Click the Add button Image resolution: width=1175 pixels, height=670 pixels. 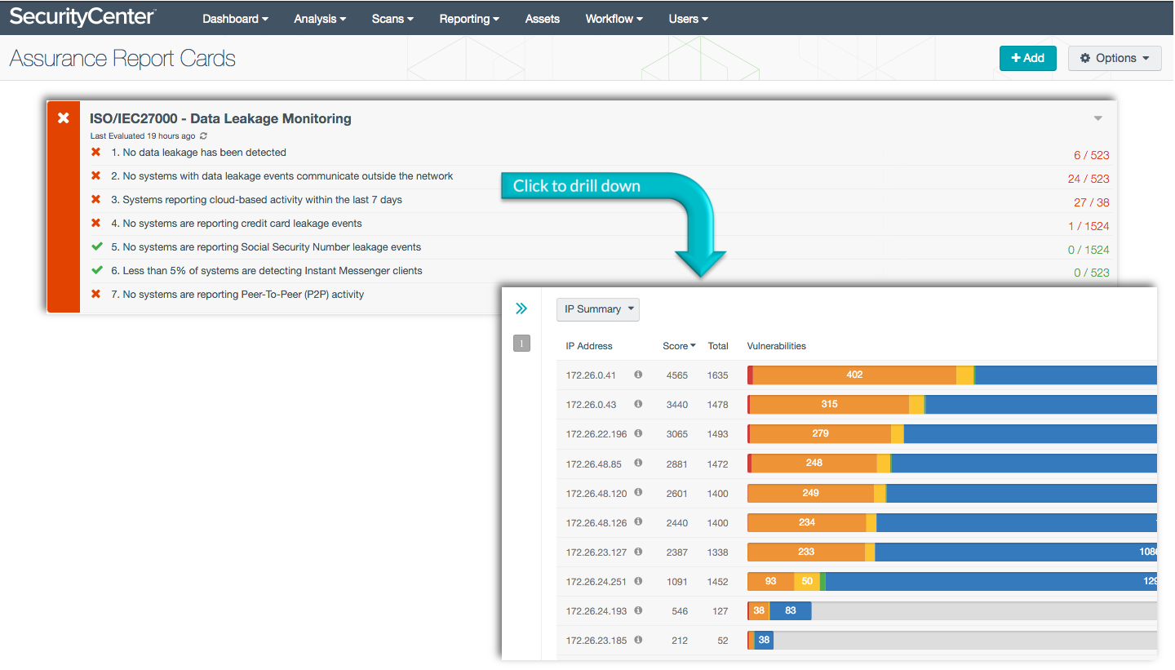(1027, 58)
